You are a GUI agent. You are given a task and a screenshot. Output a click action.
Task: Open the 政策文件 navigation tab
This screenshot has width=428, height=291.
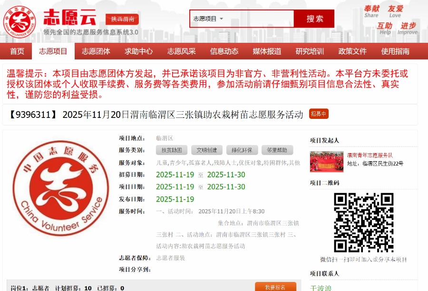coord(352,51)
